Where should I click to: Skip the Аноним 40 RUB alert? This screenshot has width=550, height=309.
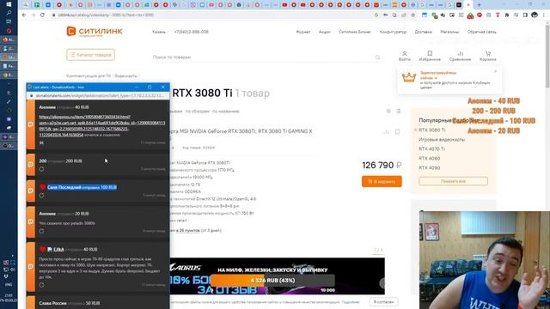[42, 143]
